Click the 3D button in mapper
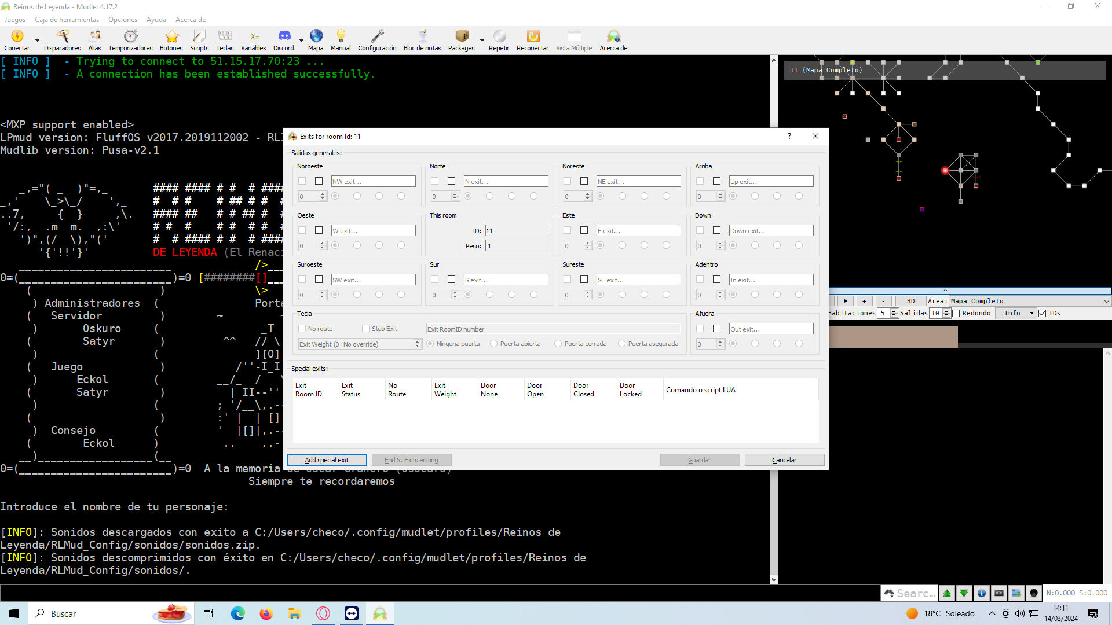Viewport: 1112px width, 625px height. (910, 301)
